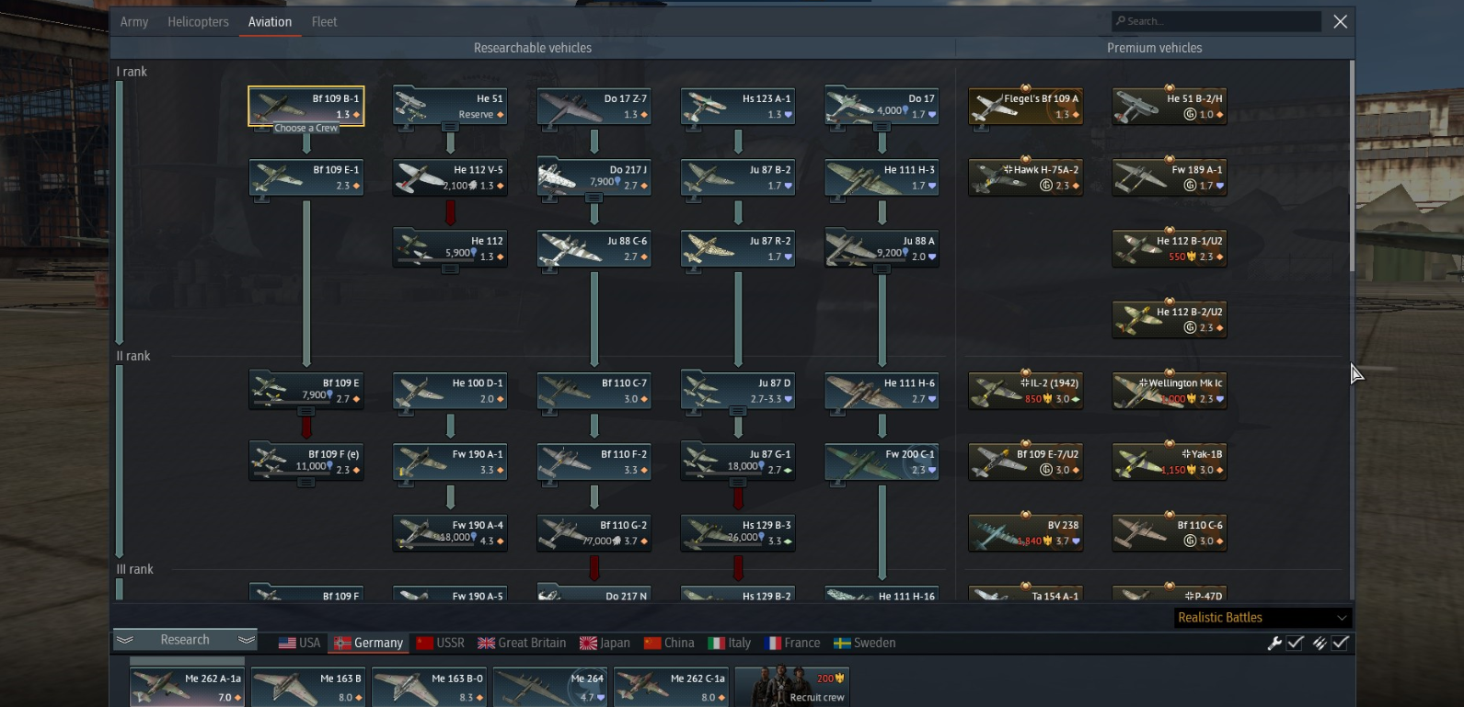This screenshot has height=707, width=1464.
Task: Click the tech tree vertical scrollbar
Action: [1351, 165]
